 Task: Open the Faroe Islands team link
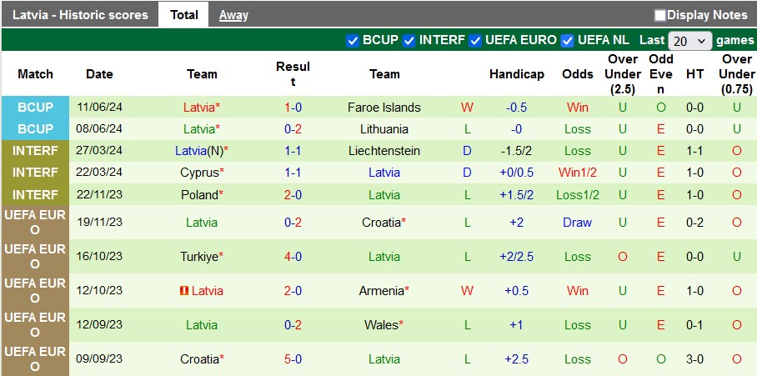click(384, 108)
